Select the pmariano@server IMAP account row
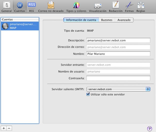This screenshot has height=132, width=156. click(x=20, y=26)
